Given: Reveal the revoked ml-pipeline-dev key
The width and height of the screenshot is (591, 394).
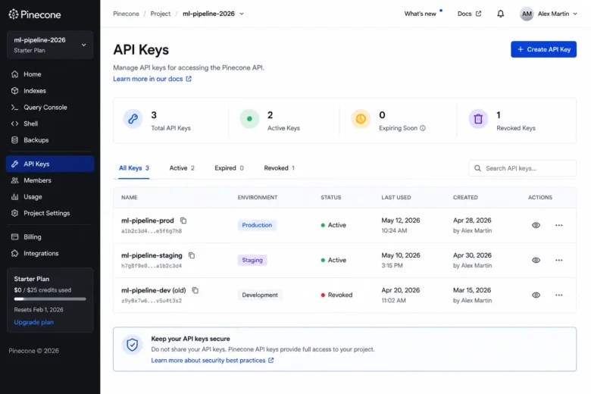Looking at the screenshot, I should [x=536, y=295].
